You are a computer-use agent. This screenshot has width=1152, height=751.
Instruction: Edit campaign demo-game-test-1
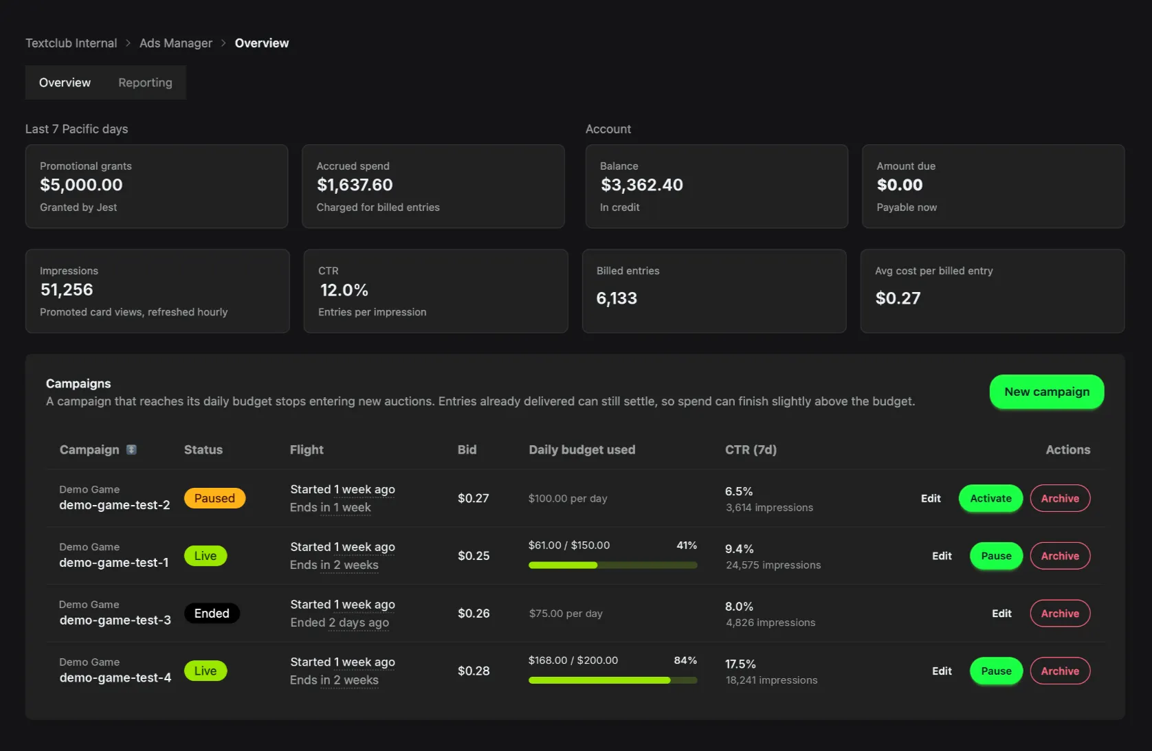coord(942,556)
